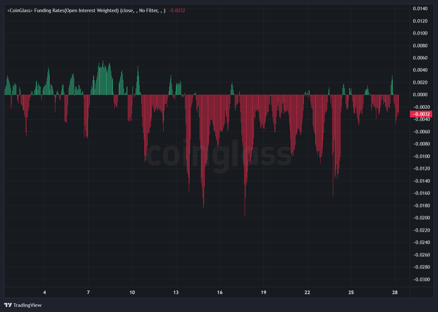The width and height of the screenshot is (438, 312).
Task: Click the -0.0220 axis label
Action: pos(422,230)
